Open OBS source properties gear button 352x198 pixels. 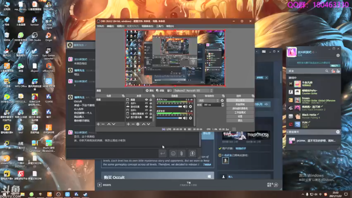coord(150,91)
